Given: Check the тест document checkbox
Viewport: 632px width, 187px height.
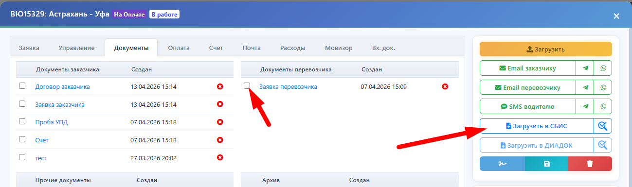Looking at the screenshot, I should coord(22,157).
